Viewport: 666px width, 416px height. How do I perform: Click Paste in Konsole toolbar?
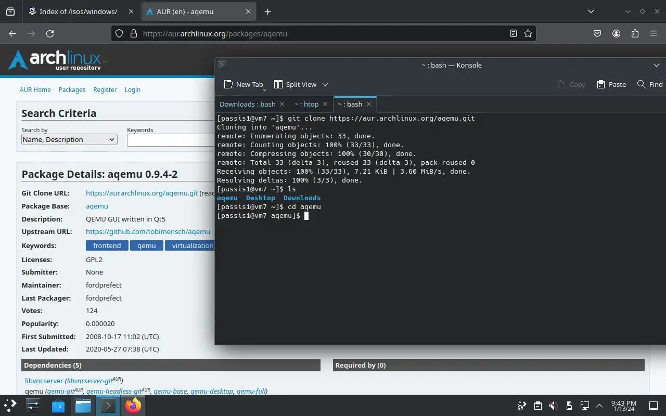[x=611, y=84]
